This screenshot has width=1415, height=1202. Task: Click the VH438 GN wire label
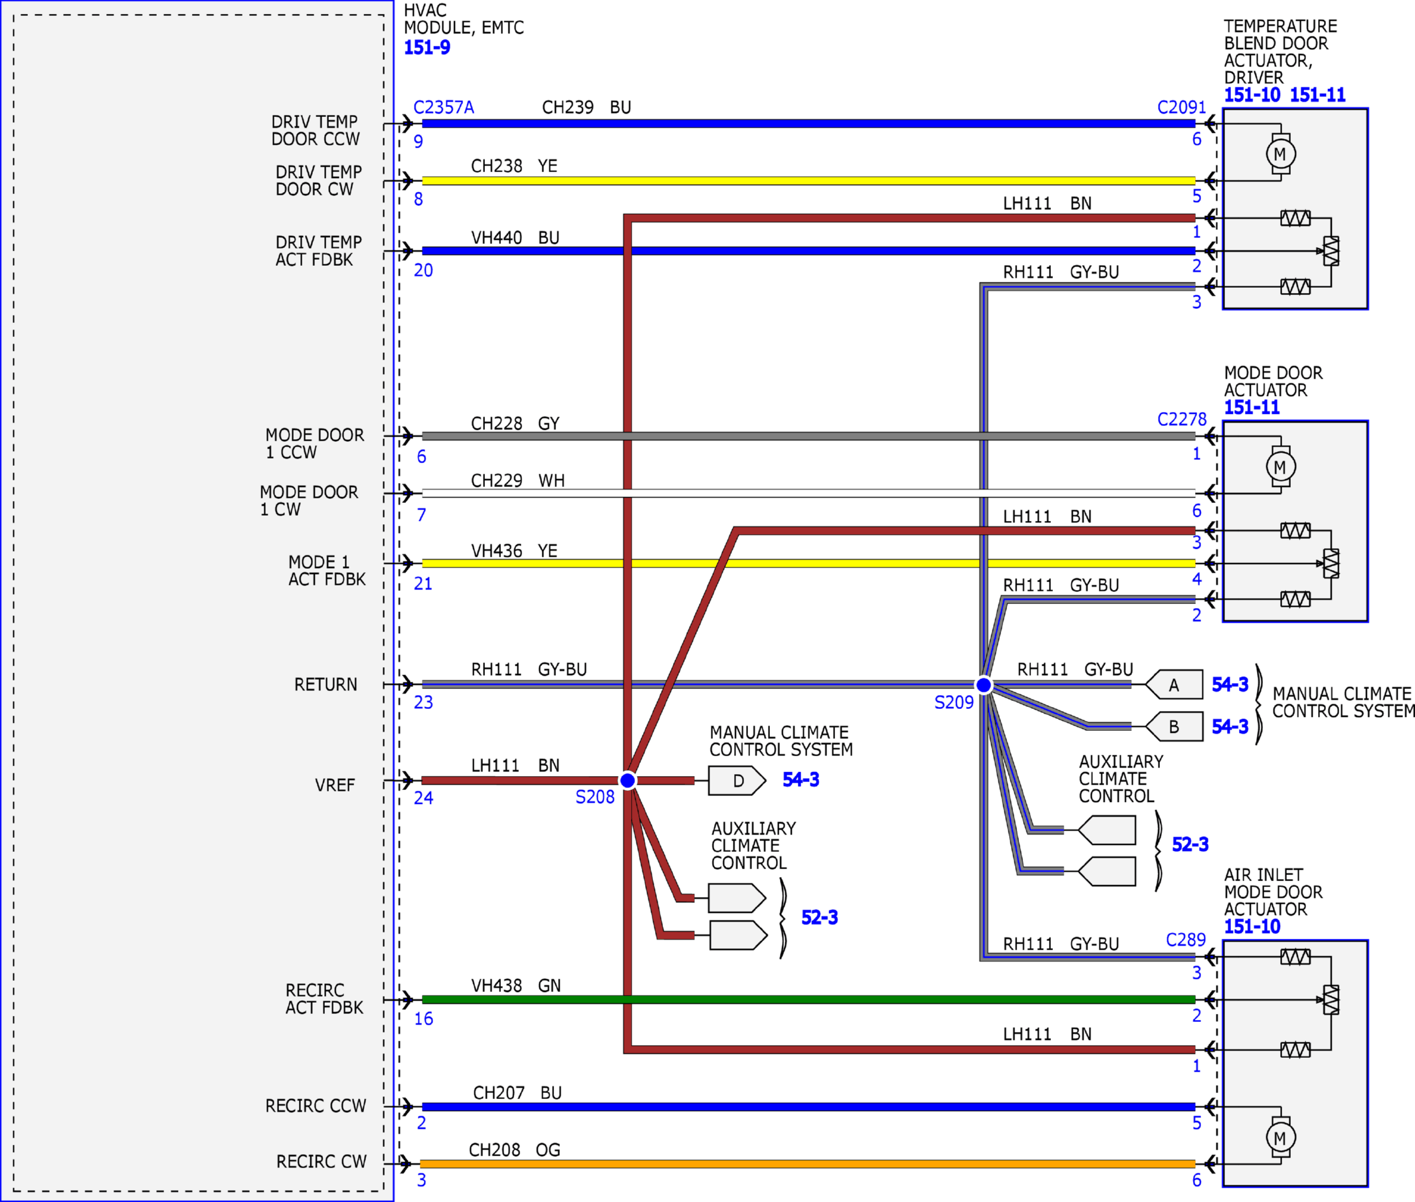pyautogui.click(x=516, y=986)
